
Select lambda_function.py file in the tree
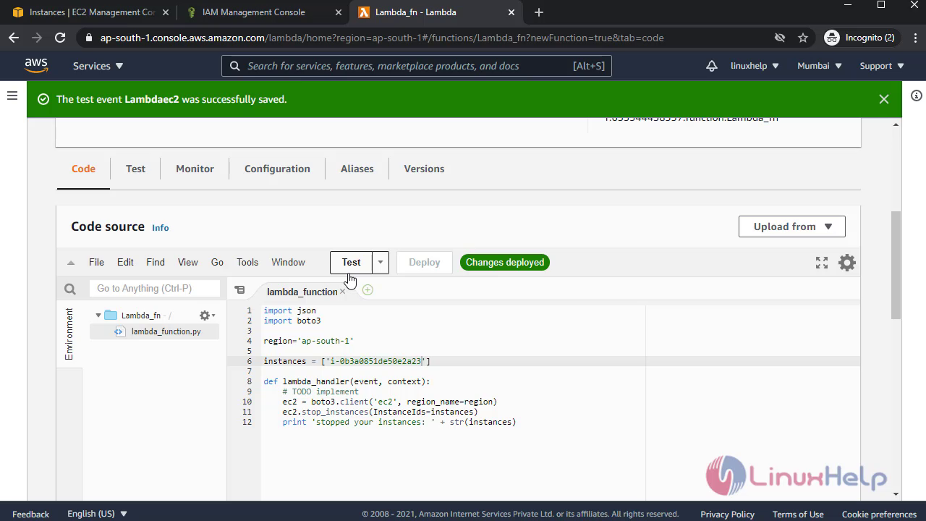[154, 331]
